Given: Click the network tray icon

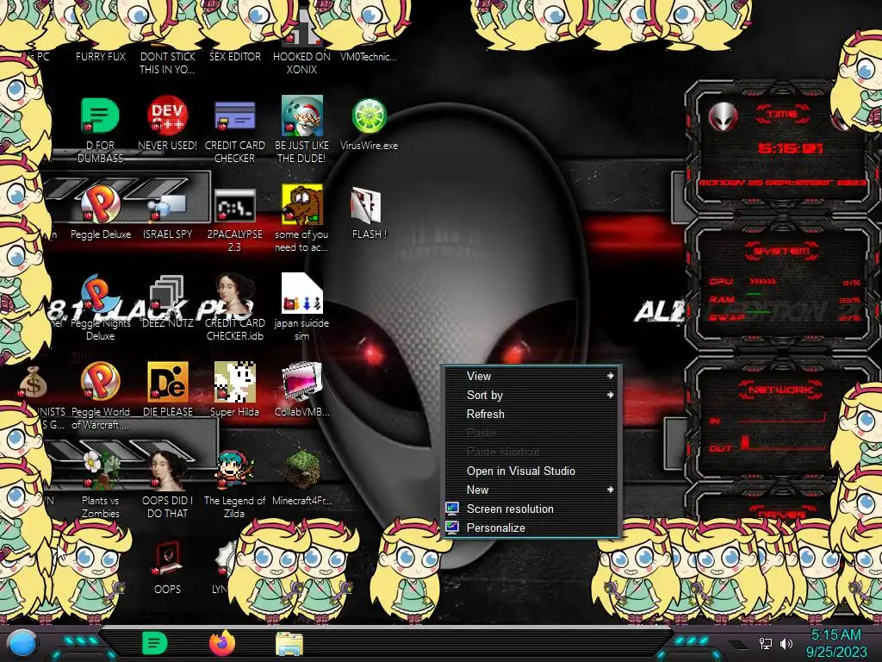Looking at the screenshot, I should click(x=766, y=643).
